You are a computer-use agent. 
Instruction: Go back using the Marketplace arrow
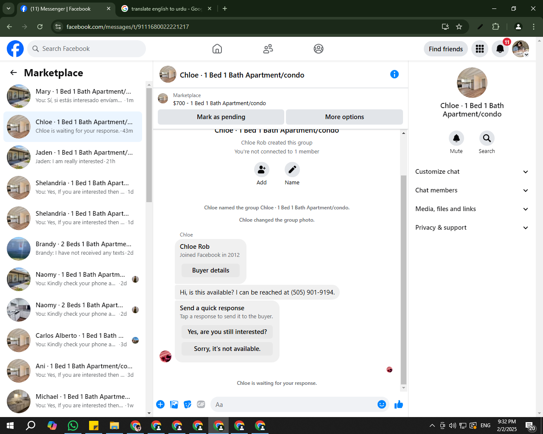pyautogui.click(x=14, y=72)
